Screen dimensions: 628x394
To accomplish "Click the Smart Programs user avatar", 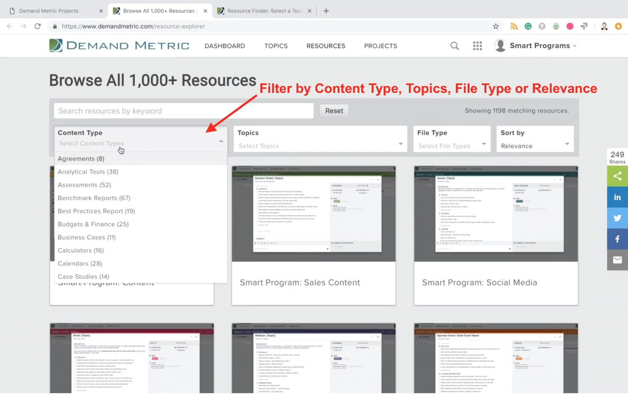I will point(500,46).
